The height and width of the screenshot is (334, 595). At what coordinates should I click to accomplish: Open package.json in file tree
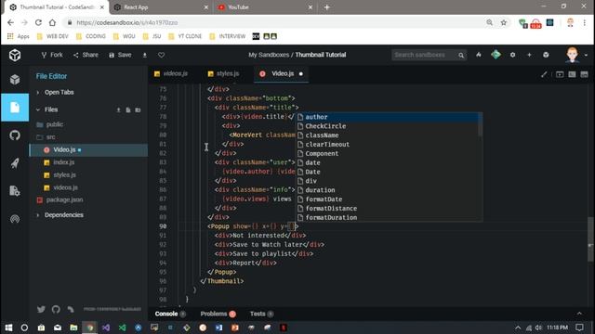(x=64, y=200)
